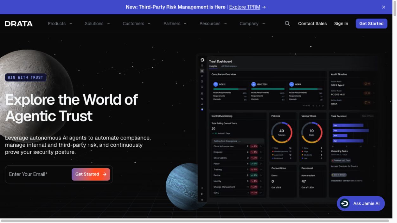This screenshot has height=223, width=397.
Task: Expand the Change Management row chevron
Action: (261, 187)
